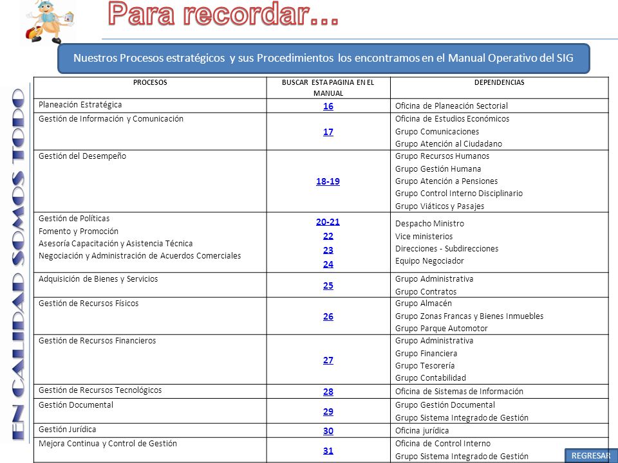Click the 'En calidad somos todo' vertical text

19,264
